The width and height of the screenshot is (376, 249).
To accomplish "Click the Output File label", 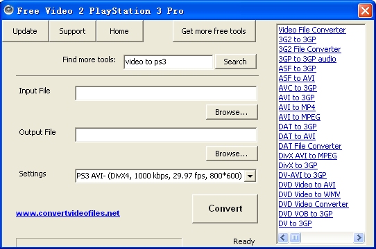I will click(x=37, y=132).
